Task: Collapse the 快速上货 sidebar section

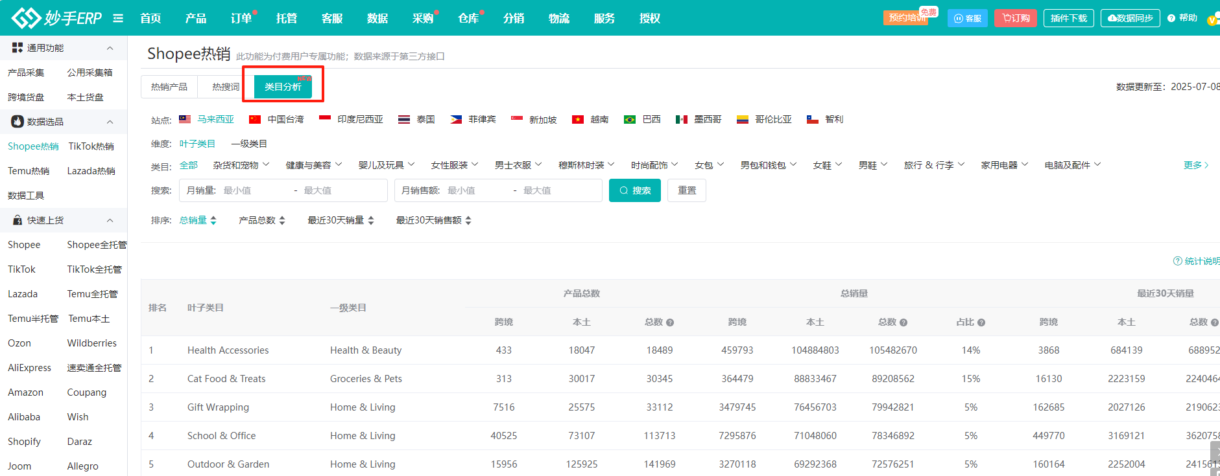Action: (x=110, y=220)
